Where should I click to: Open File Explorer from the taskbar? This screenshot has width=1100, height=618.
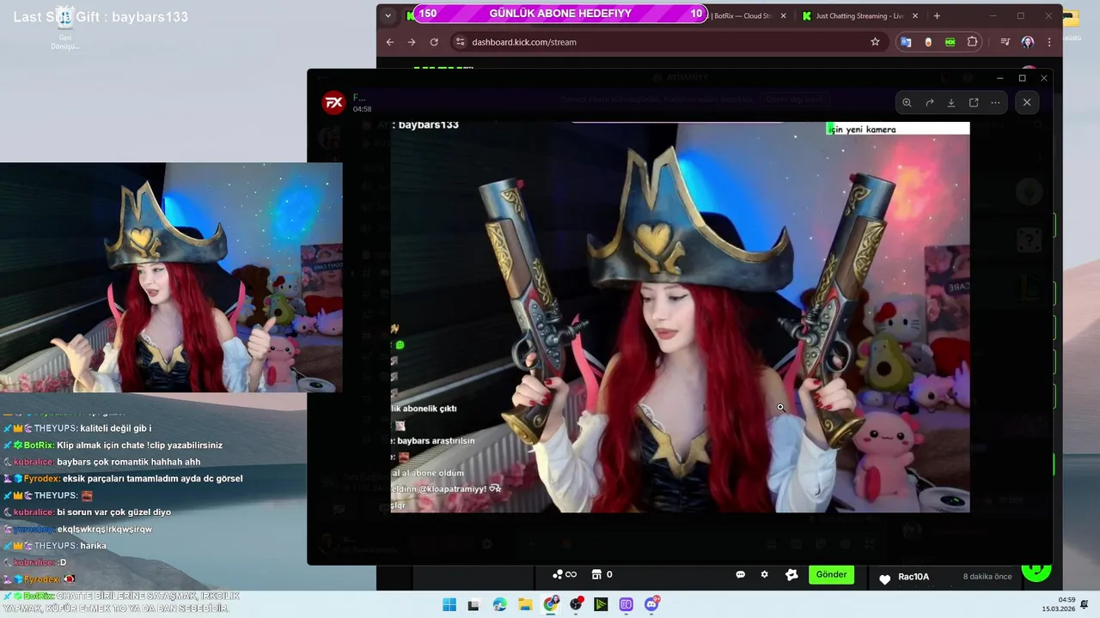click(525, 604)
